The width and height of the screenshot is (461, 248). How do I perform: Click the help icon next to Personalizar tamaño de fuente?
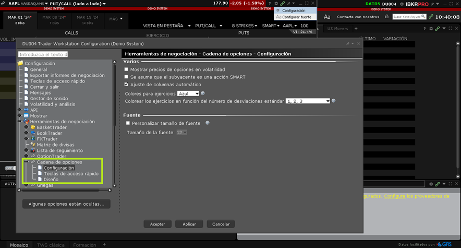207,123
